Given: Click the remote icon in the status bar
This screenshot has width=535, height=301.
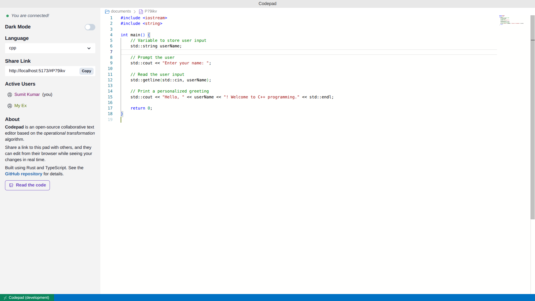Looking at the screenshot, I should click(x=5, y=298).
